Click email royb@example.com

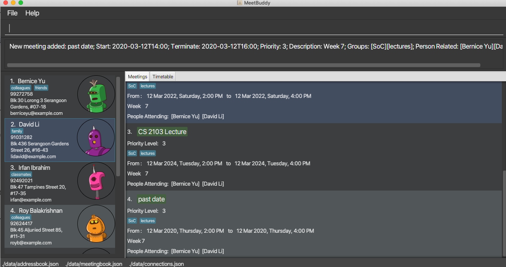click(31, 243)
